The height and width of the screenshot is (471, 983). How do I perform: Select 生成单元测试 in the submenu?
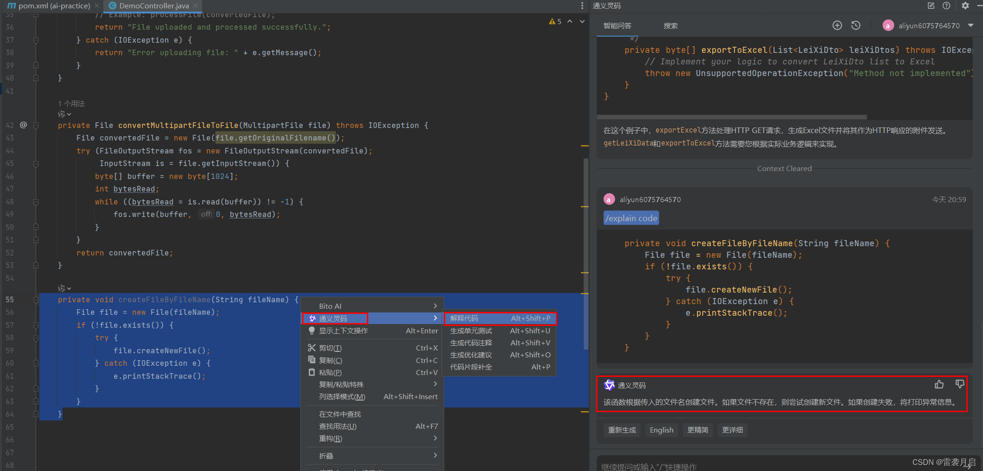pos(500,331)
